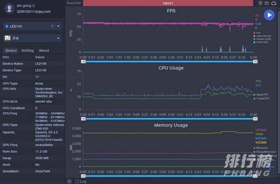Viewport: 280px width, 184px height.
Task: Start recording with the blue play button
Action: [269, 15]
